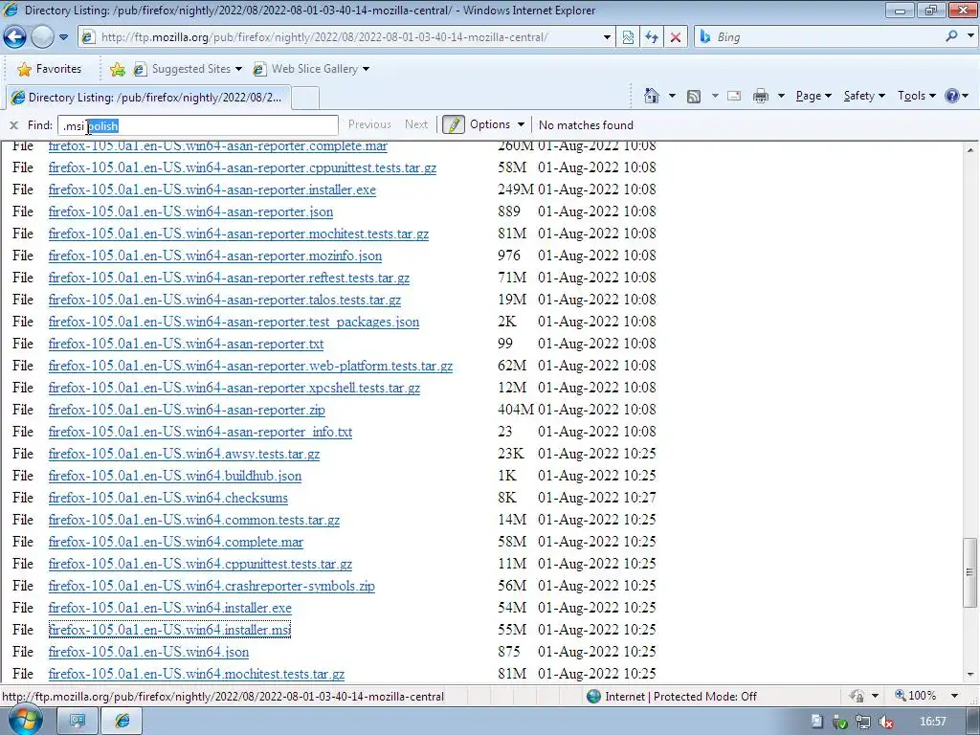This screenshot has height=735, width=980.
Task: Open win64-asan-reporter.complete.mar link
Action: (x=217, y=146)
